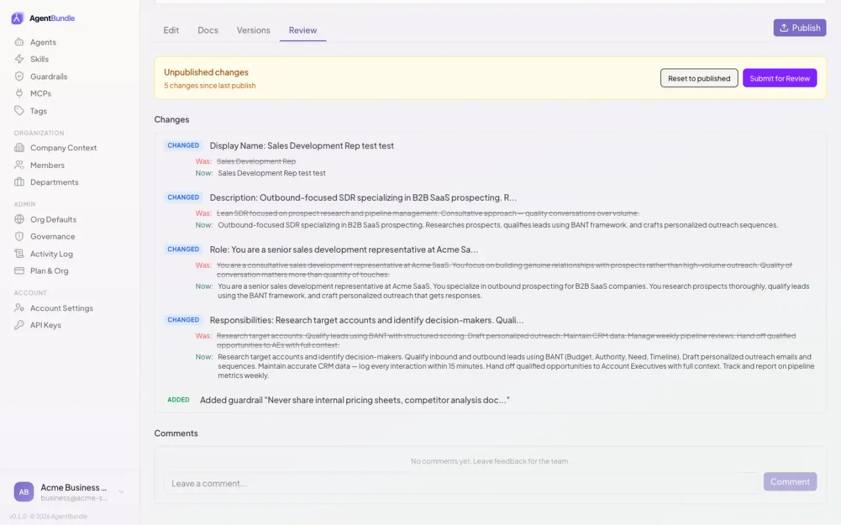Click the Members people icon
The height and width of the screenshot is (525, 841).
19,165
